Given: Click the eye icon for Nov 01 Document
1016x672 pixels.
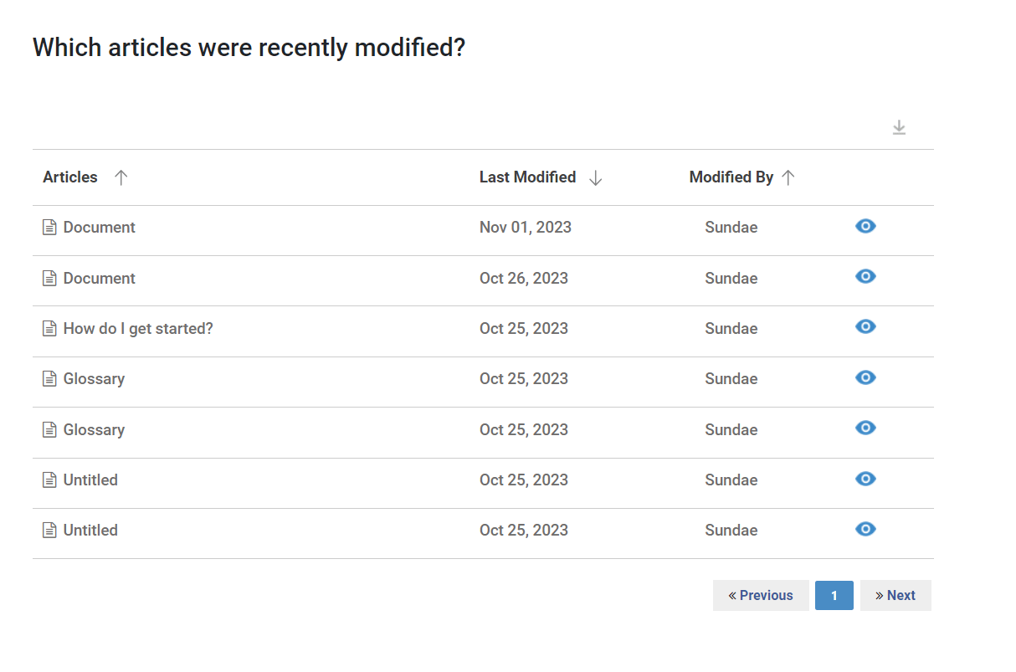Looking at the screenshot, I should pos(865,226).
